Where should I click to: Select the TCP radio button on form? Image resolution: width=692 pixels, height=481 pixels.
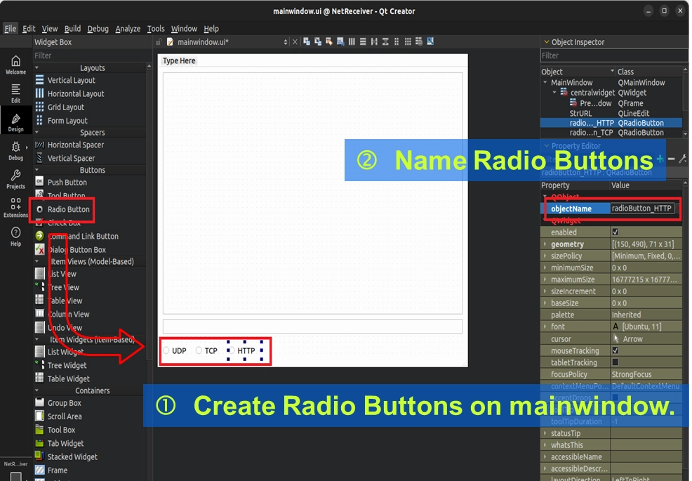point(206,350)
